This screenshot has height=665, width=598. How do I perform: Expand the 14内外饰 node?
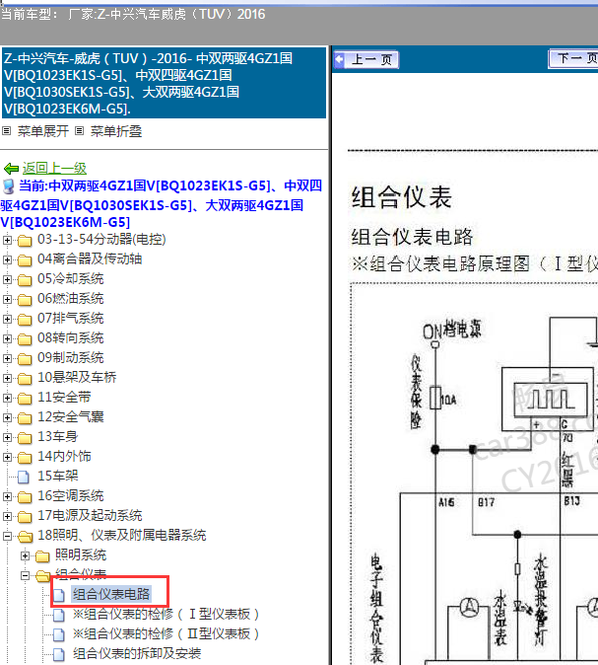pos(7,457)
